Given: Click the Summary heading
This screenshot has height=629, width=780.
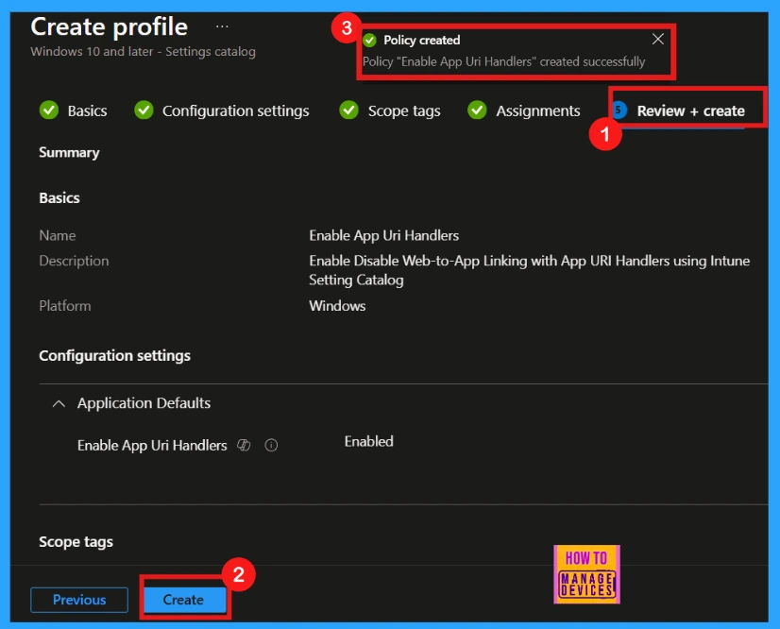Looking at the screenshot, I should [x=69, y=152].
